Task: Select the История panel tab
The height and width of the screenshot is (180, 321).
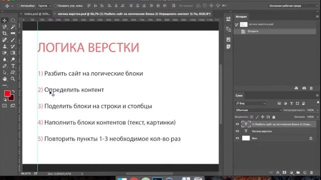Action: (241, 16)
